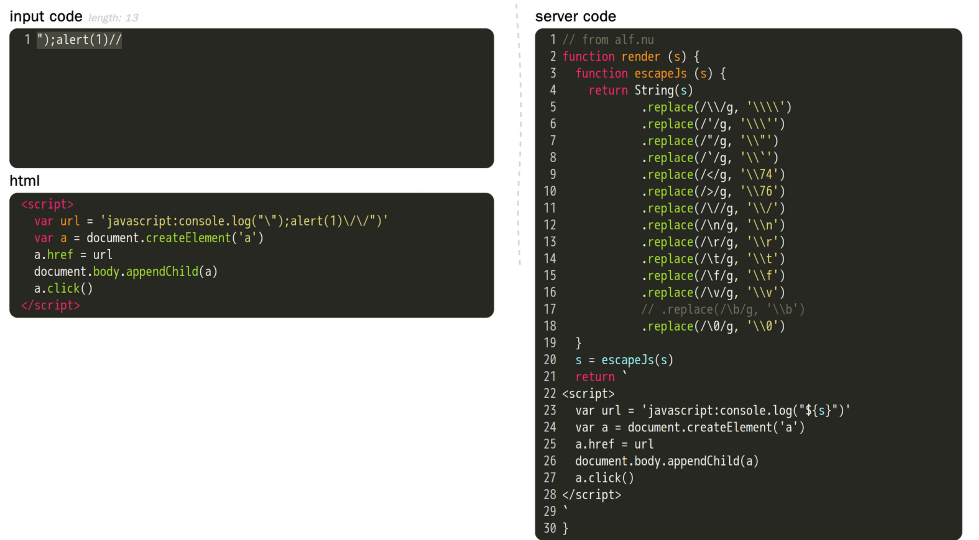Click the 'var url = ...' line in html panel
This screenshot has width=979, height=540.
click(x=211, y=221)
